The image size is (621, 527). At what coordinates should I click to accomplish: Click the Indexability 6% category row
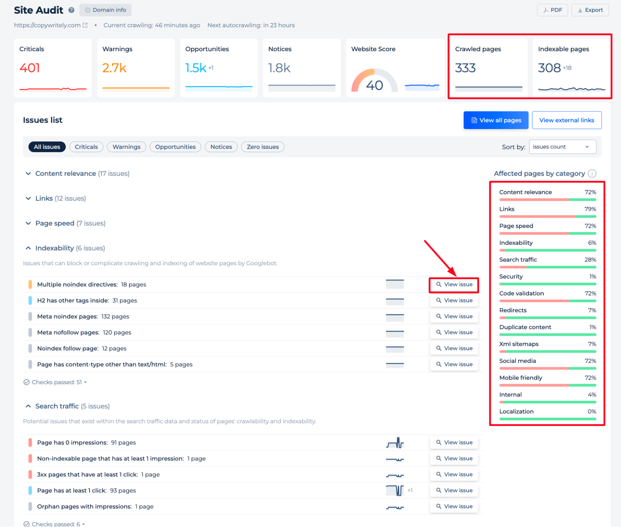coord(548,246)
